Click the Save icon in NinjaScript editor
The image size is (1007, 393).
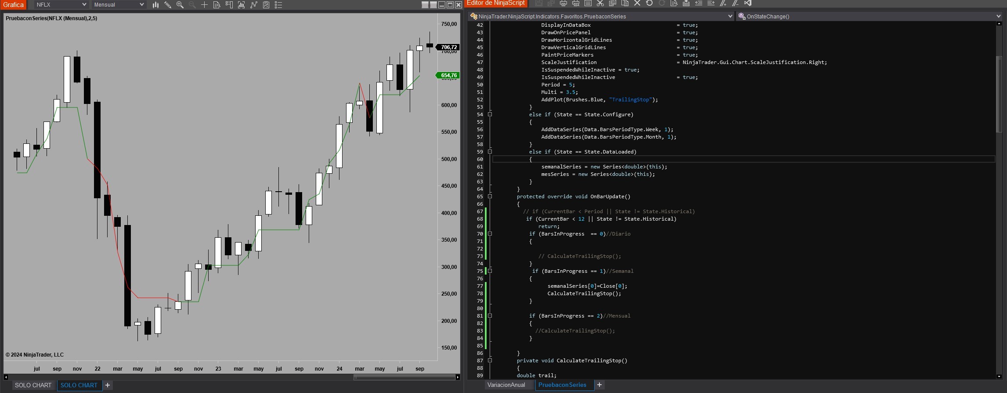(539, 3)
